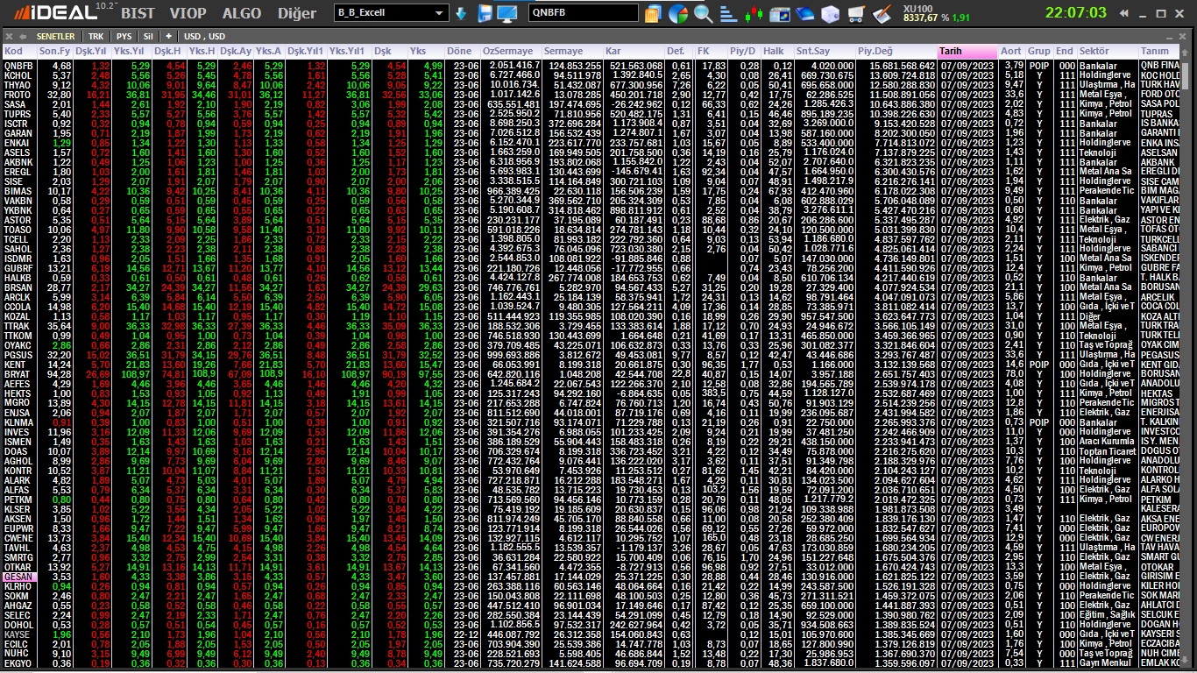Select the TTRAK row code cell
Image resolution: width=1197 pixels, height=673 pixels.
point(18,326)
